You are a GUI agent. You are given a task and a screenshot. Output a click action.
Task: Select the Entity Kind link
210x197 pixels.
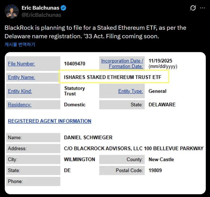[20, 91]
